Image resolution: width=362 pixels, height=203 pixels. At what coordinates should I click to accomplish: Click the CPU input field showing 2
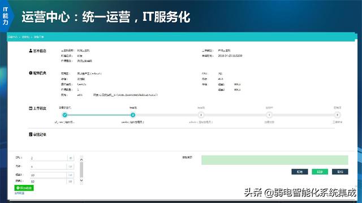click(x=49, y=158)
